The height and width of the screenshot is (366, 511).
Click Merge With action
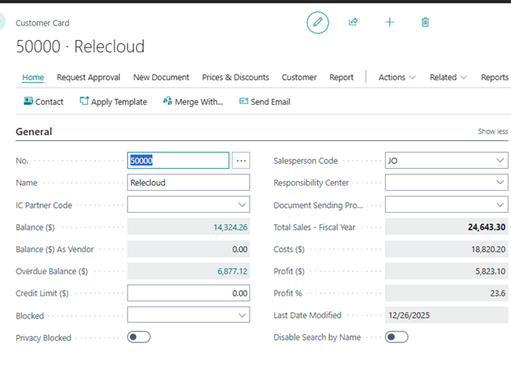point(192,102)
